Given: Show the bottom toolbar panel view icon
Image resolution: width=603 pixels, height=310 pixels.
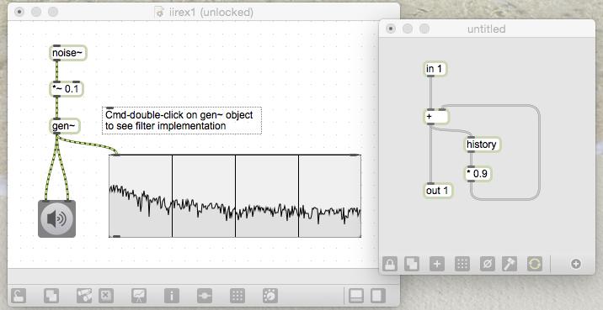Looking at the screenshot, I should coord(356,296).
